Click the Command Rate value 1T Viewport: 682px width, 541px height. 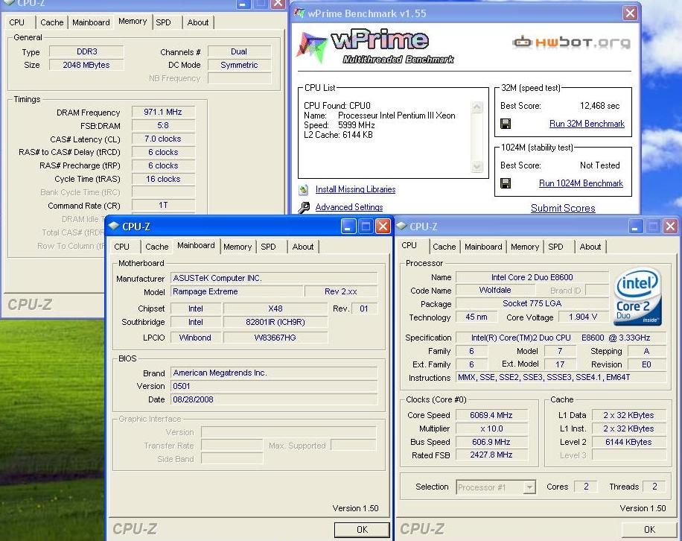(x=163, y=205)
